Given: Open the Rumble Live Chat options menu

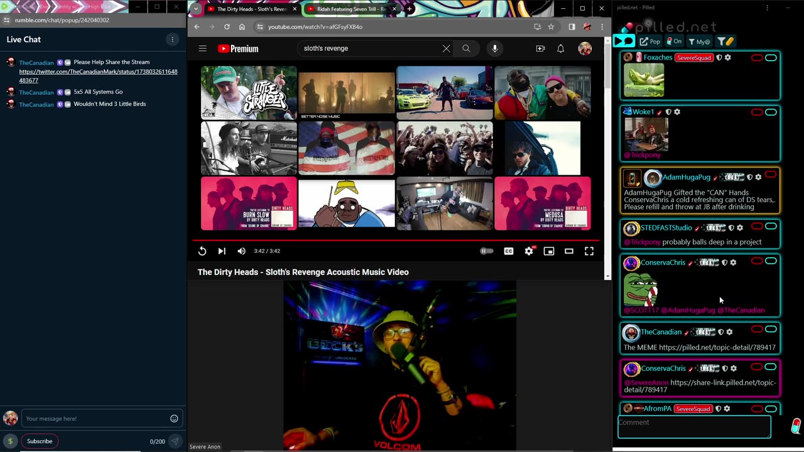Looking at the screenshot, I should coord(172,39).
